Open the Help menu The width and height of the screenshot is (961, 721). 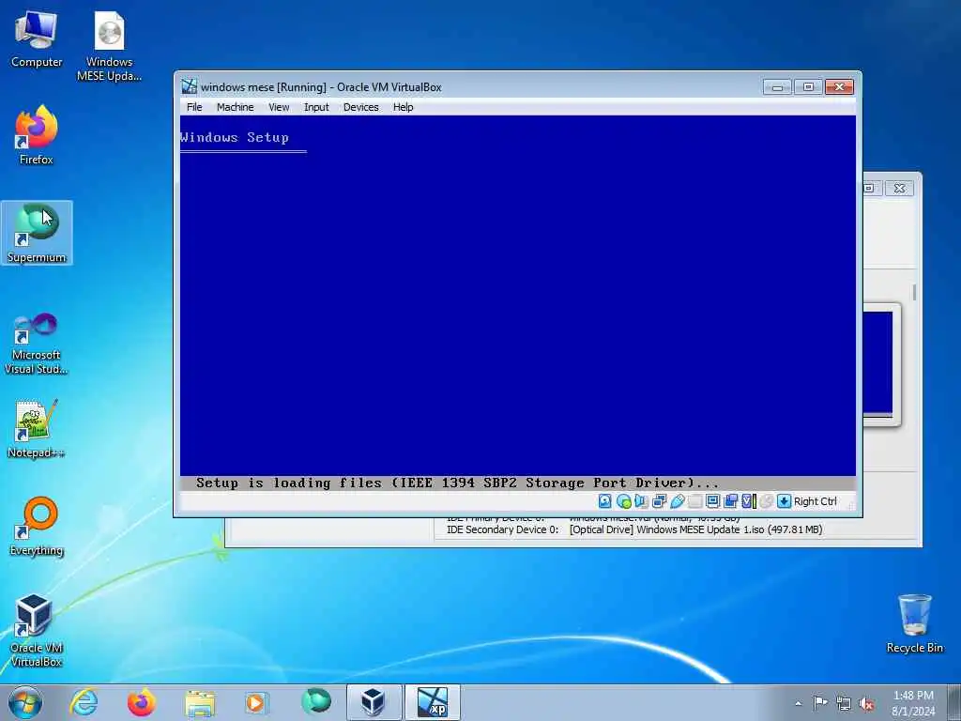[x=403, y=107]
